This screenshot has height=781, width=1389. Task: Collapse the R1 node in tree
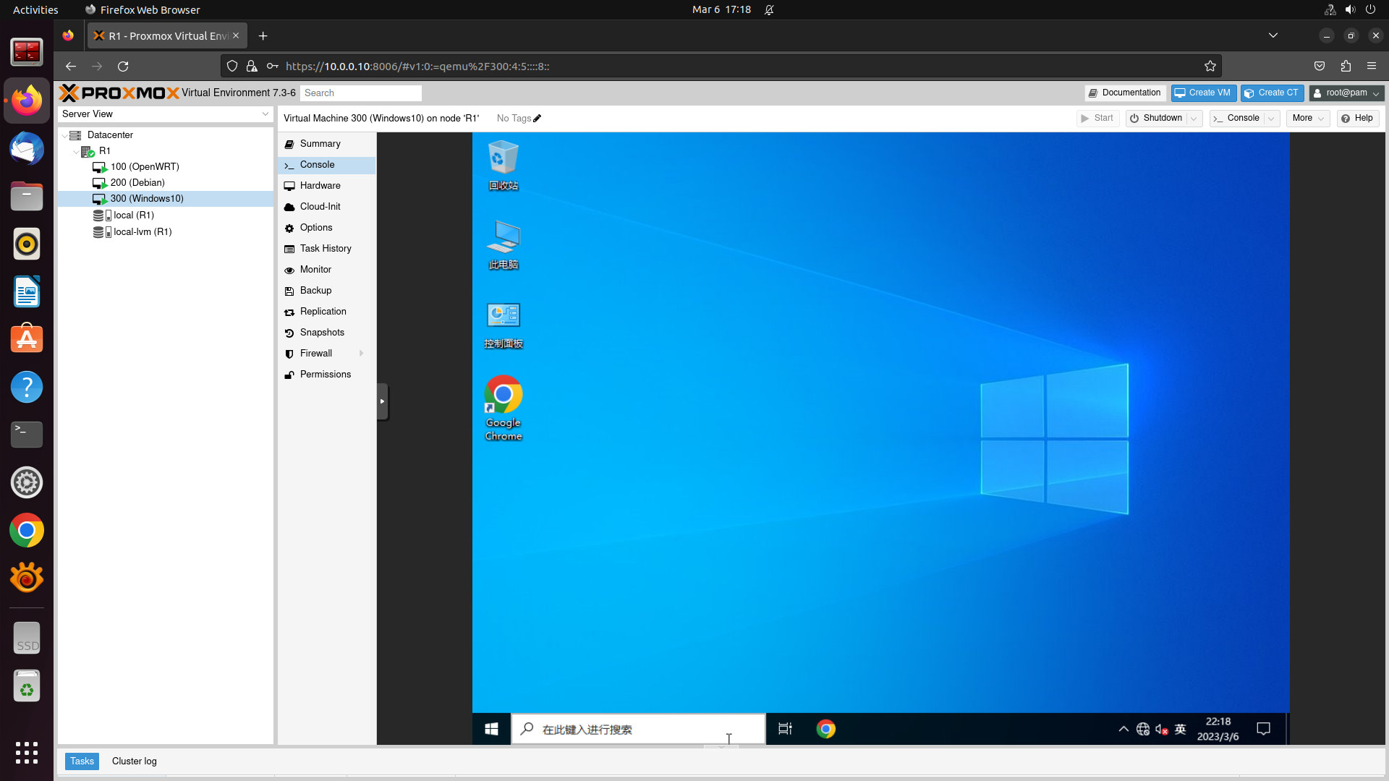tap(76, 151)
